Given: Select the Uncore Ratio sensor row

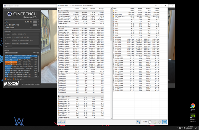Looking at the screenshot, I should point(81,93).
